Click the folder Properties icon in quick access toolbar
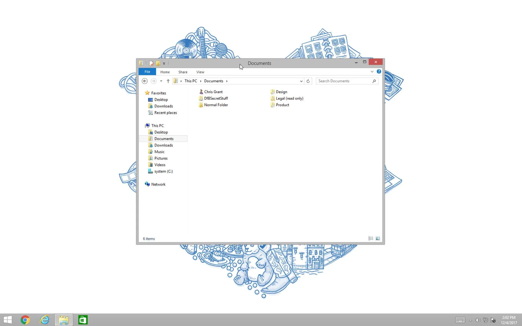 pyautogui.click(x=151, y=63)
